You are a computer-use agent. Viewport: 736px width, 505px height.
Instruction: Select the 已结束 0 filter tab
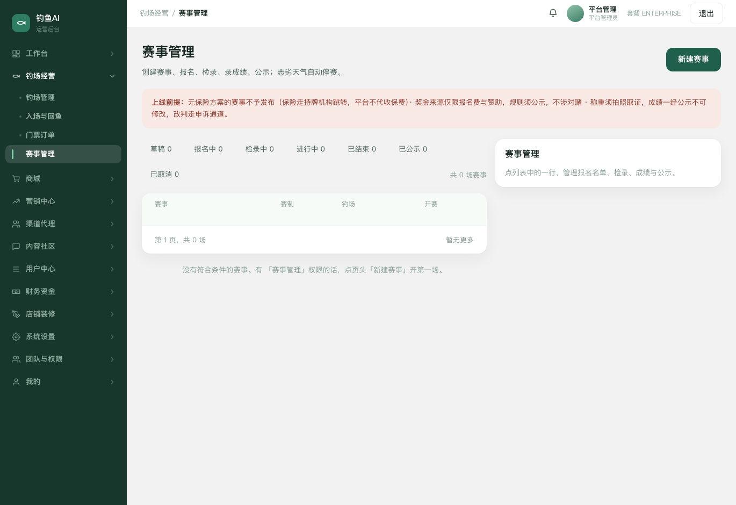tap(362, 149)
